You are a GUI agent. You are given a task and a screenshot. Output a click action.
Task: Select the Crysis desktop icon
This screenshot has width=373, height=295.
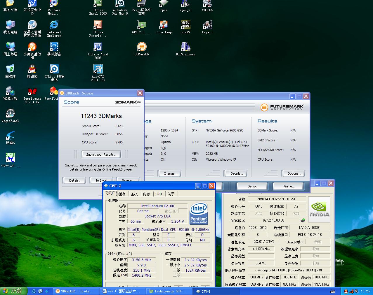tap(207, 27)
